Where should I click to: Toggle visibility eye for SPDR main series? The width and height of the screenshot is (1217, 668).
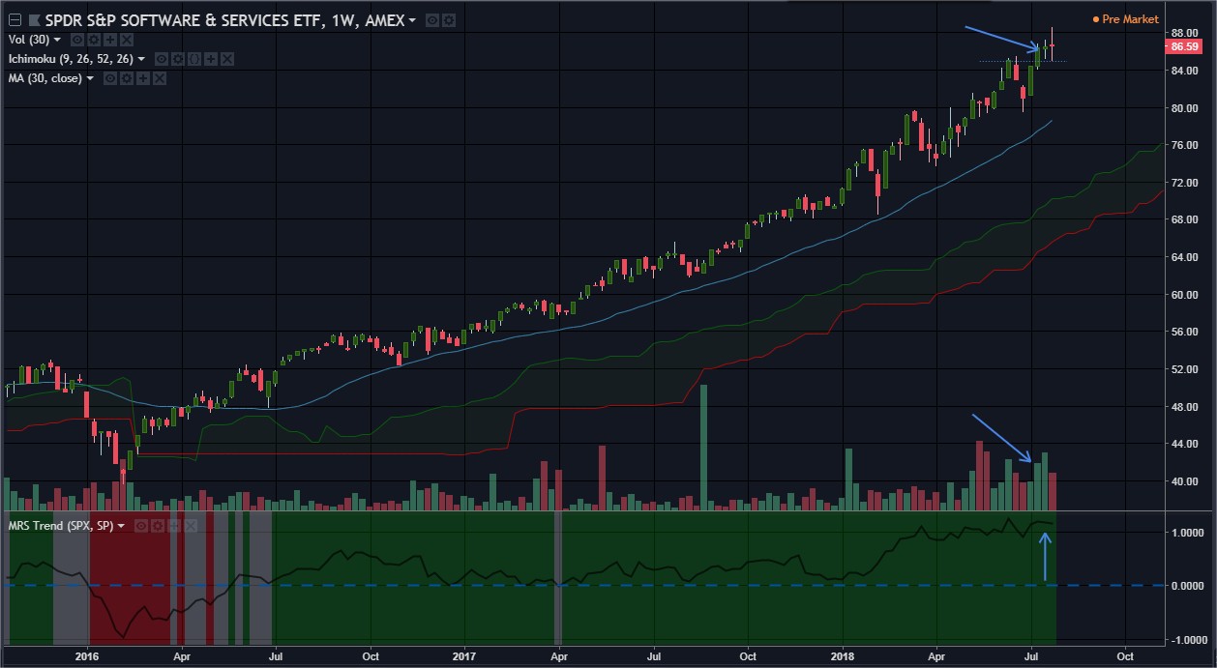pos(432,20)
